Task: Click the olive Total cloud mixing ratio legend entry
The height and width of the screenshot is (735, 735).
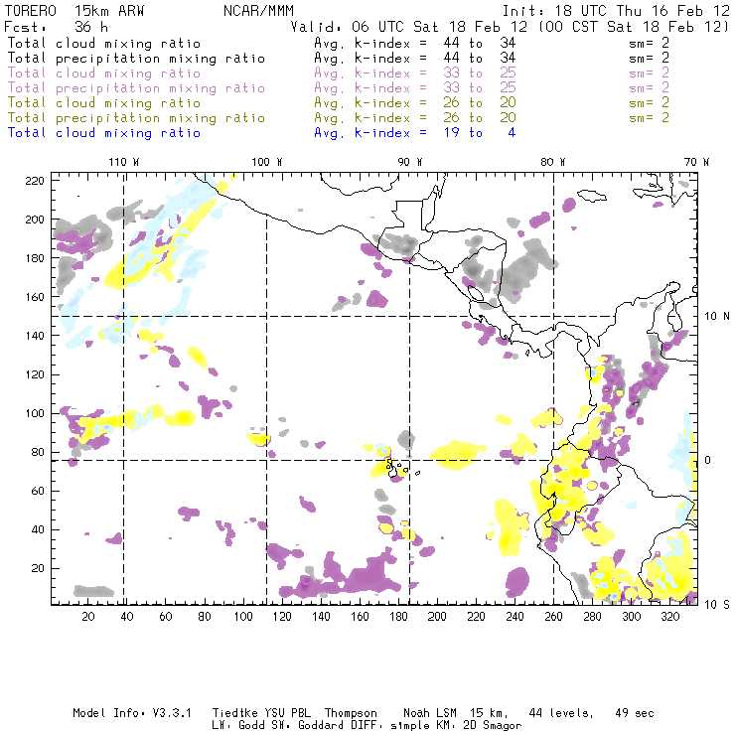Action: click(x=103, y=102)
